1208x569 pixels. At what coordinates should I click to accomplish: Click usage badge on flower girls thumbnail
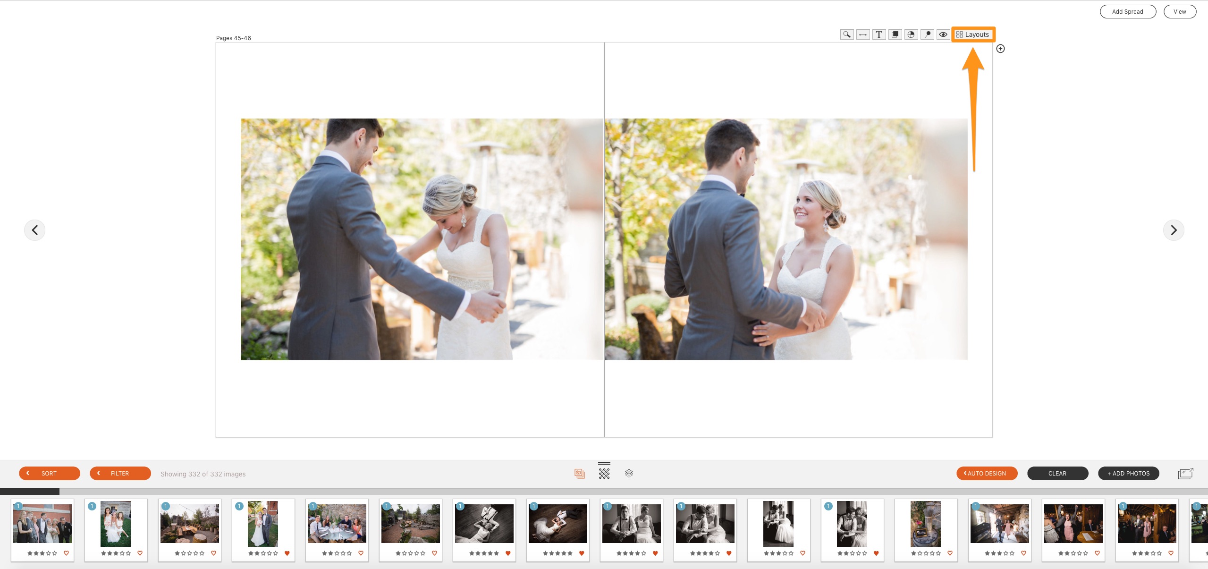click(x=92, y=506)
